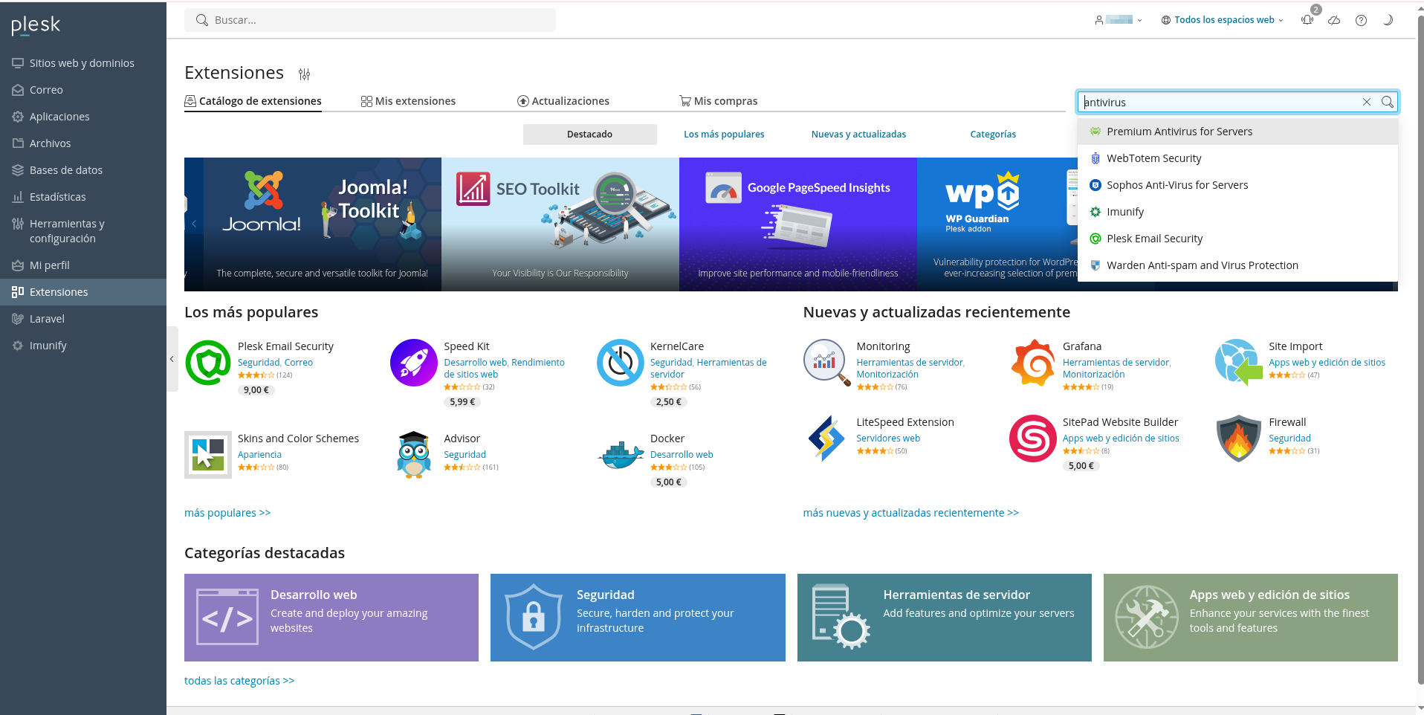1424x715 pixels.
Task: Open más nuevas y actualizadas recientemente link
Action: [x=911, y=513]
